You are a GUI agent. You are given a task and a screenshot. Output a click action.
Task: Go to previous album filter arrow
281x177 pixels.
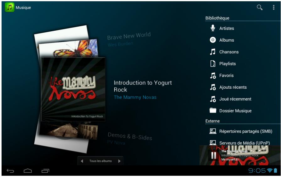82,161
